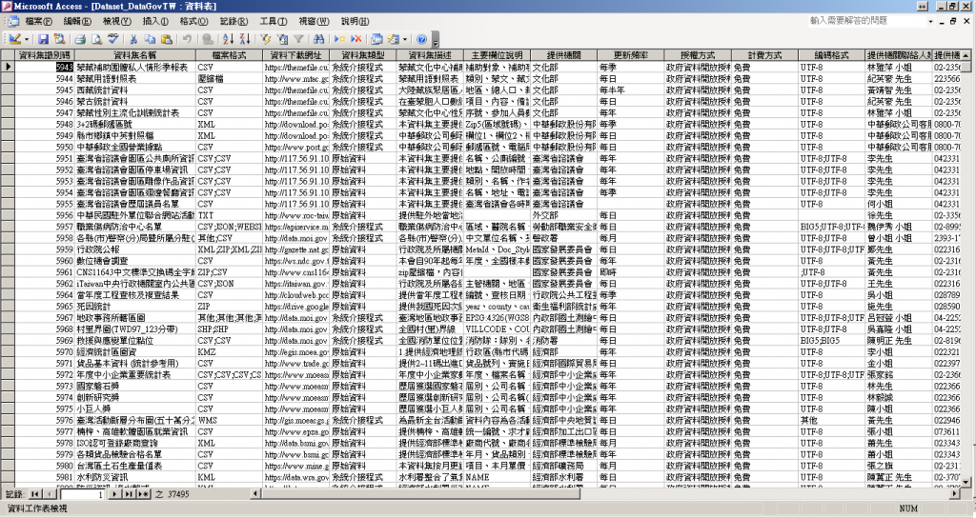The height and width of the screenshot is (518, 976).
Task: Select the 提供機關 column header
Action: click(563, 55)
